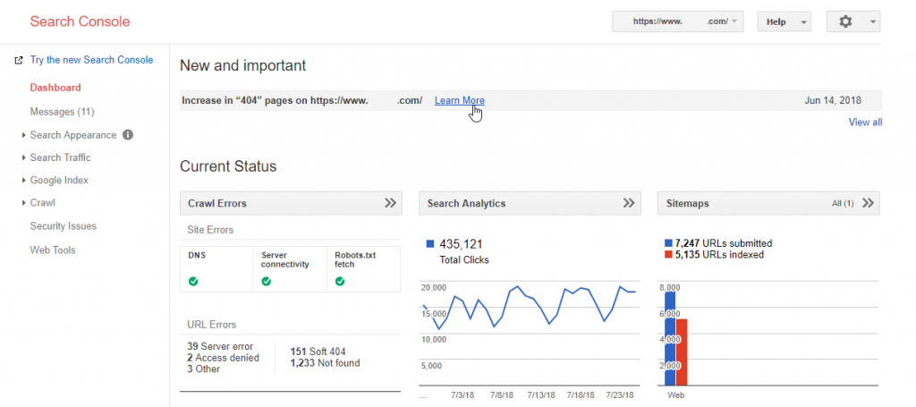Click the 39 Server error entry

click(220, 346)
